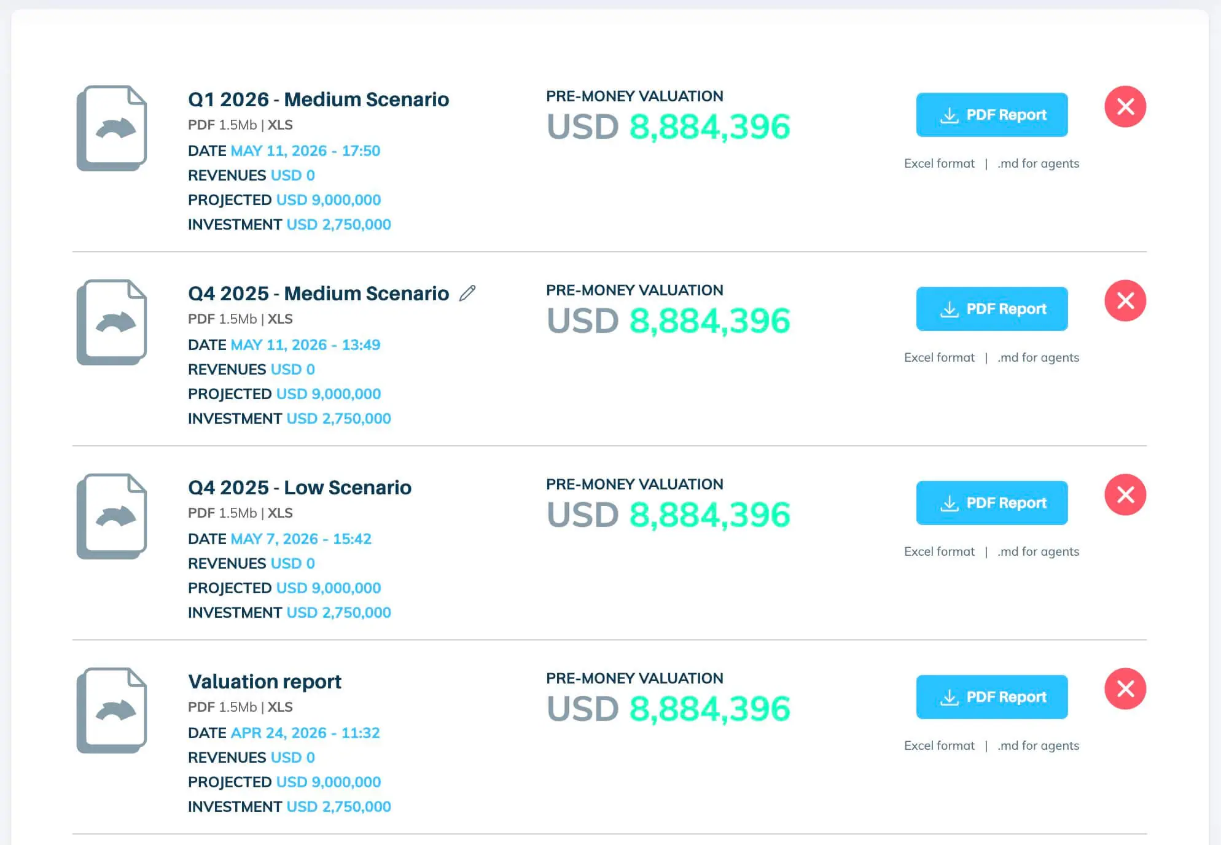Viewport: 1221px width, 845px height.
Task: Open the Valuation report title
Action: coord(265,682)
